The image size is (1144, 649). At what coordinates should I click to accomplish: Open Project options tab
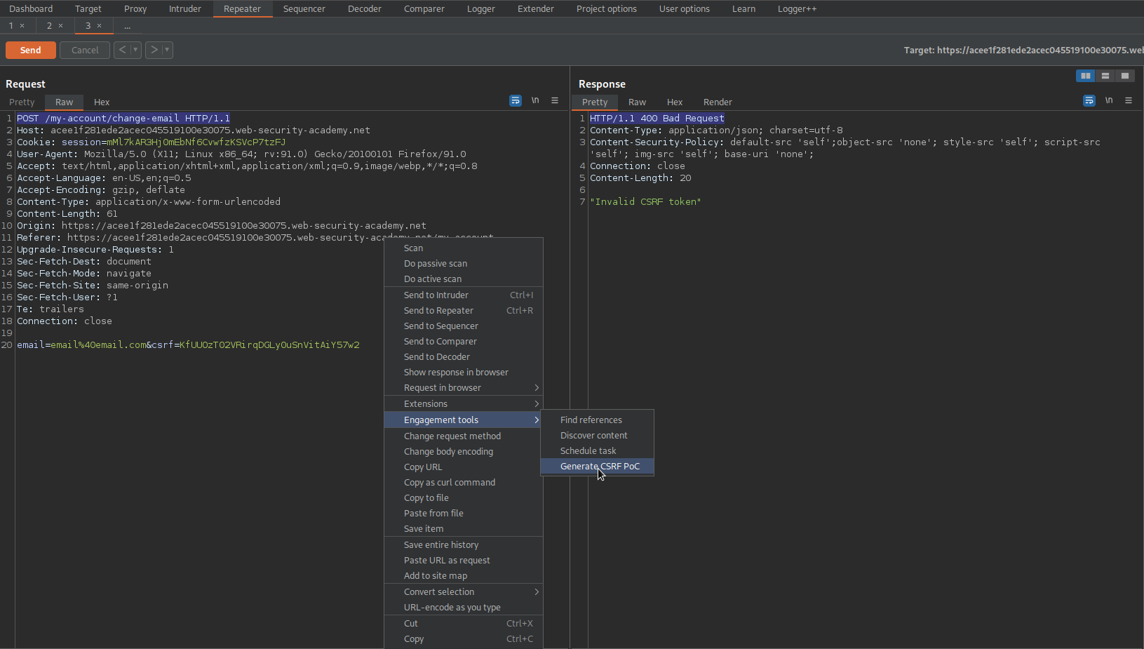(607, 9)
